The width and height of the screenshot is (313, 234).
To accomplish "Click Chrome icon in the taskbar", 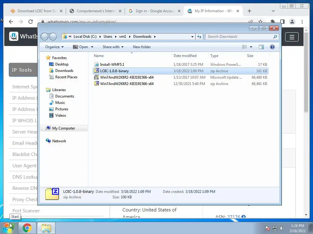I will [27, 228].
